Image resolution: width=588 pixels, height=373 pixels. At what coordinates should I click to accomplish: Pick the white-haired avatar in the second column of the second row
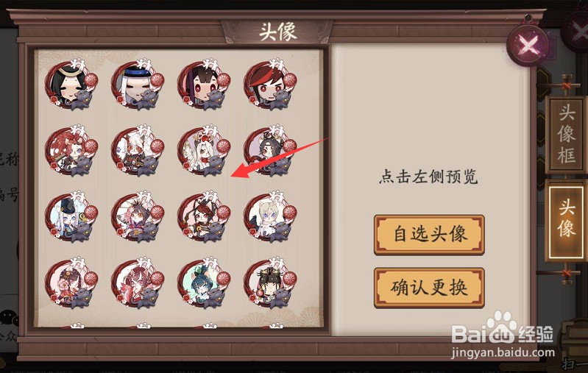pyautogui.click(x=138, y=151)
